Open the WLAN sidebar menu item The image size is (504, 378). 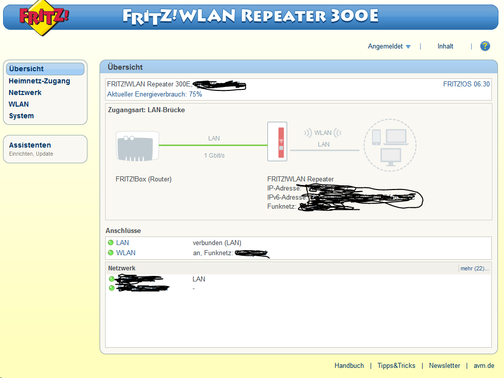(19, 104)
